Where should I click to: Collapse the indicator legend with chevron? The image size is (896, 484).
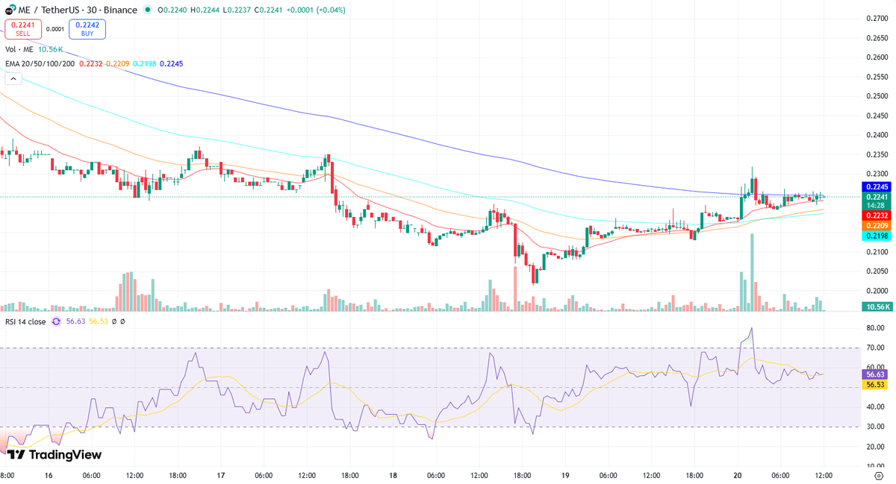[13, 79]
